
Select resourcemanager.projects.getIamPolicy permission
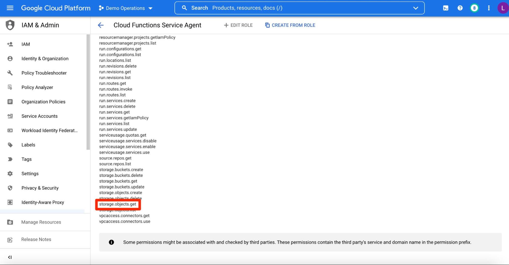pos(137,37)
